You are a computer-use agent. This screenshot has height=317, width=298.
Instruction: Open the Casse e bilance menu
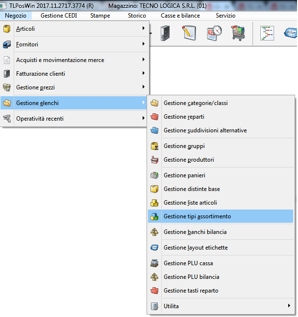tap(180, 16)
